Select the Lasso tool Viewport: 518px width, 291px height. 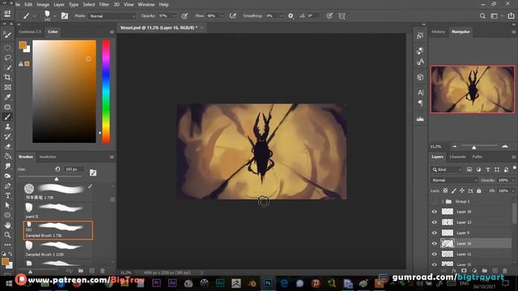[7, 57]
